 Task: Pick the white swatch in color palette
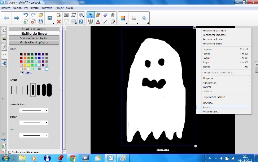(47, 69)
